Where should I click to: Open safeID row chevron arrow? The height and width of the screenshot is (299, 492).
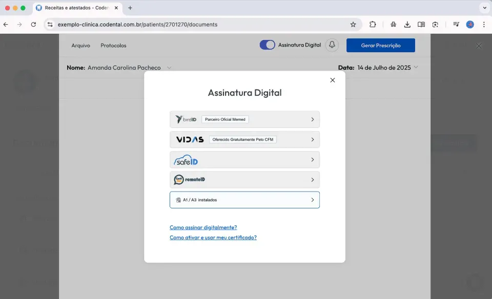point(312,160)
